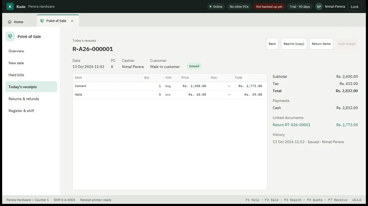Open Returns & refunds
Screen dimensions: 368x206
(31, 99)
